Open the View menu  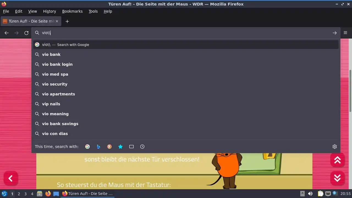tap(32, 11)
